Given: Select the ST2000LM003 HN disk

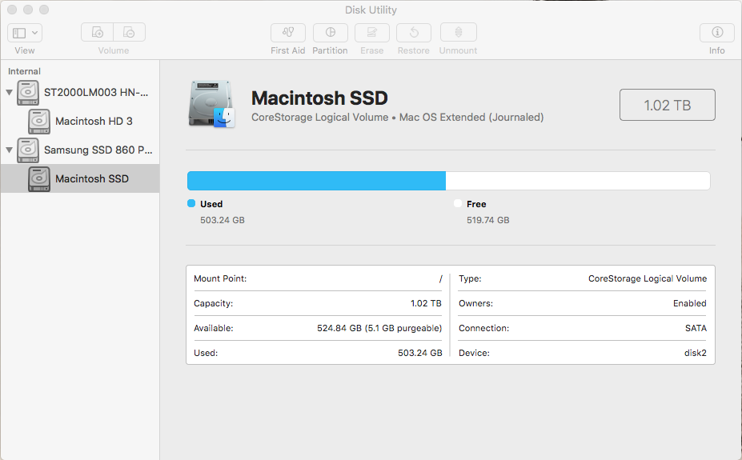Looking at the screenshot, I should point(80,92).
